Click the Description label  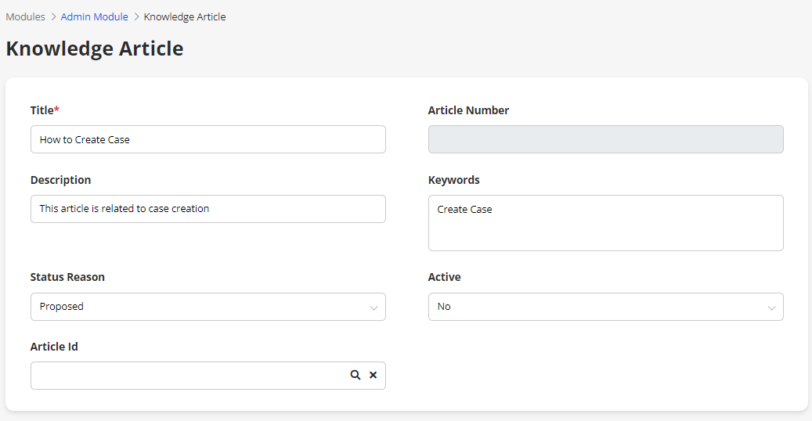pos(60,180)
